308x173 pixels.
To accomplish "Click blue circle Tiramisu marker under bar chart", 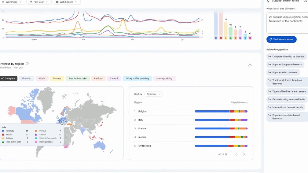I will click(x=216, y=38).
